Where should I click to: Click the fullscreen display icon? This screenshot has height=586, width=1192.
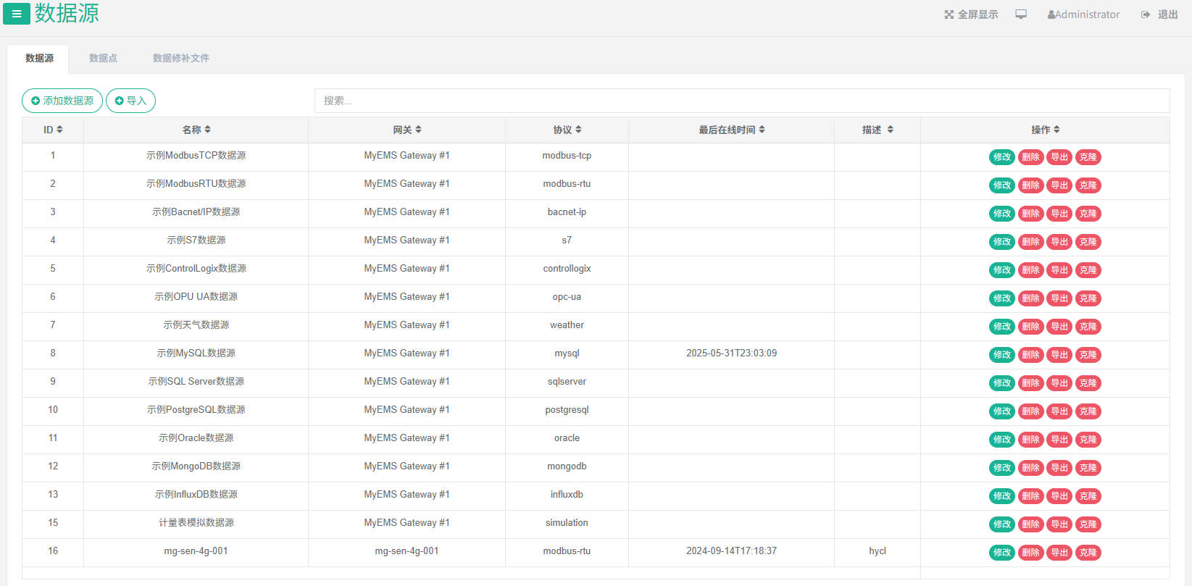pos(949,14)
